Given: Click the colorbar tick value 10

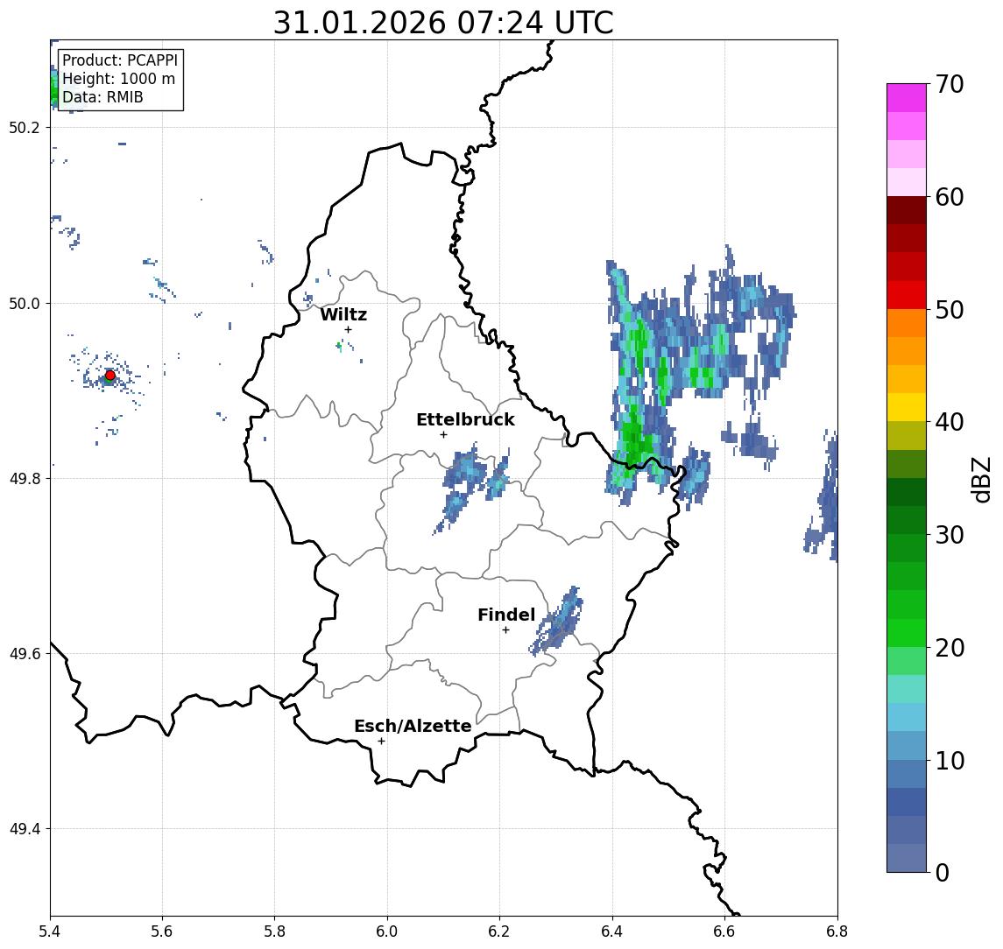Looking at the screenshot, I should pyautogui.click(x=950, y=760).
